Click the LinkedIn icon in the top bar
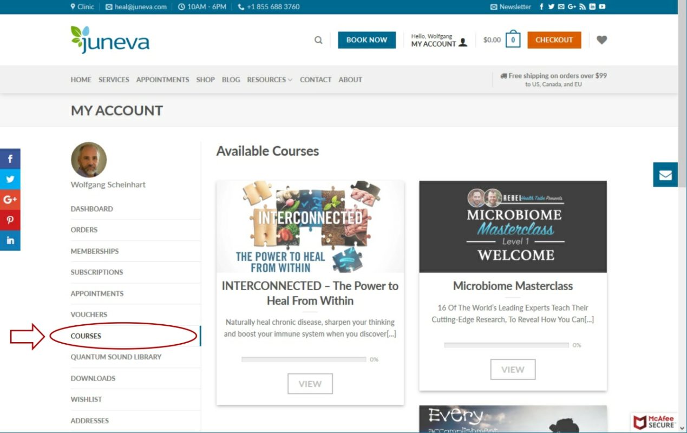The width and height of the screenshot is (687, 433). coord(592,7)
